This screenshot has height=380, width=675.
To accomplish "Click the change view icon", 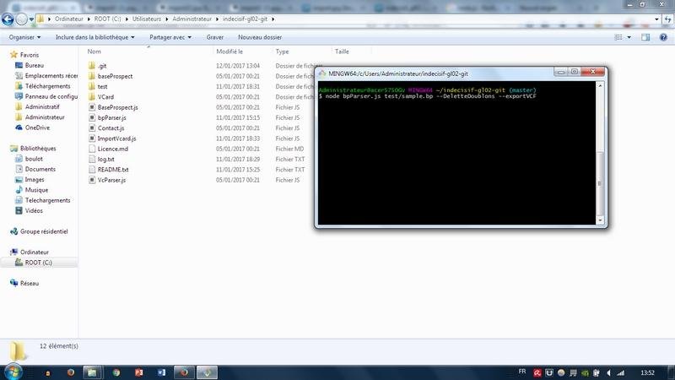I will [x=618, y=37].
